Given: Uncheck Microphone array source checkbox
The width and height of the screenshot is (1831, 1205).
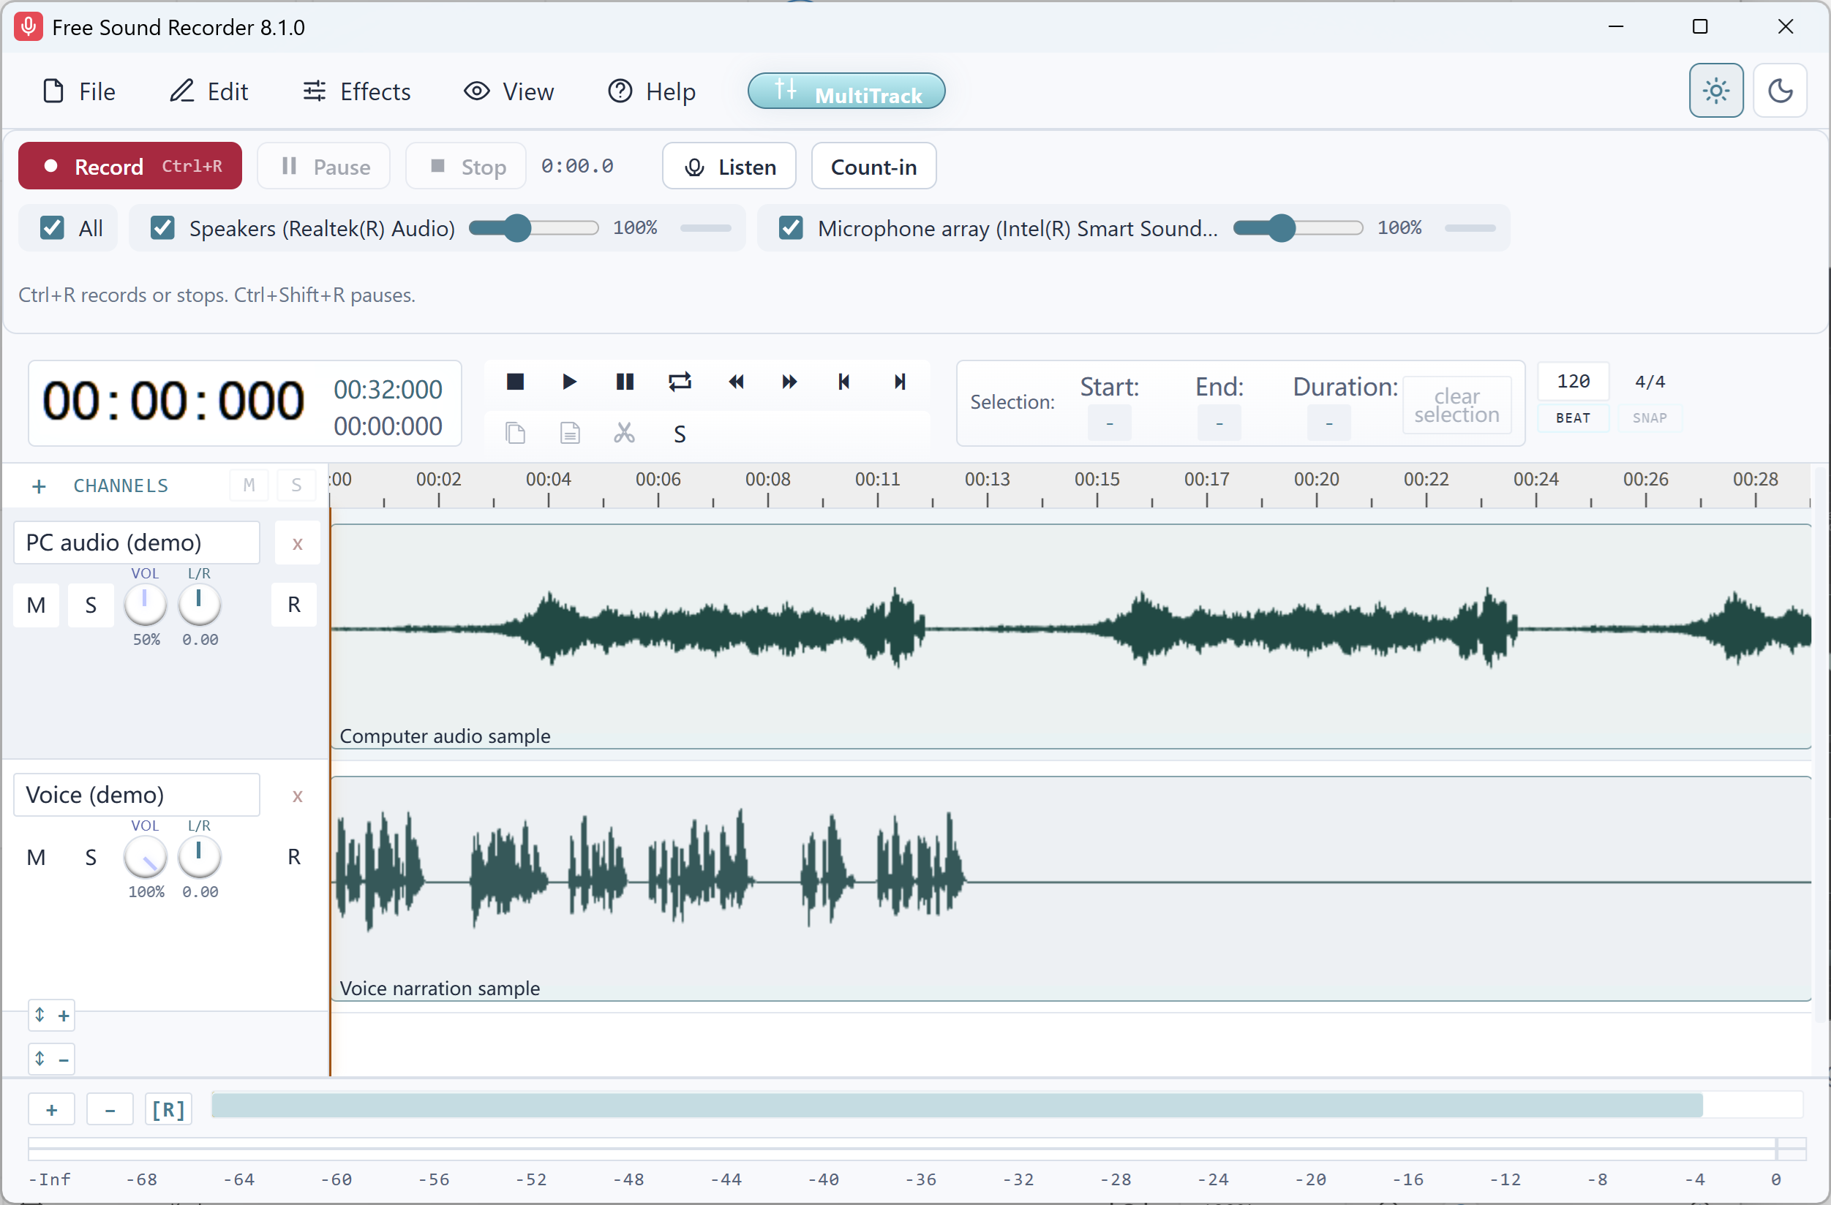Looking at the screenshot, I should (x=791, y=228).
